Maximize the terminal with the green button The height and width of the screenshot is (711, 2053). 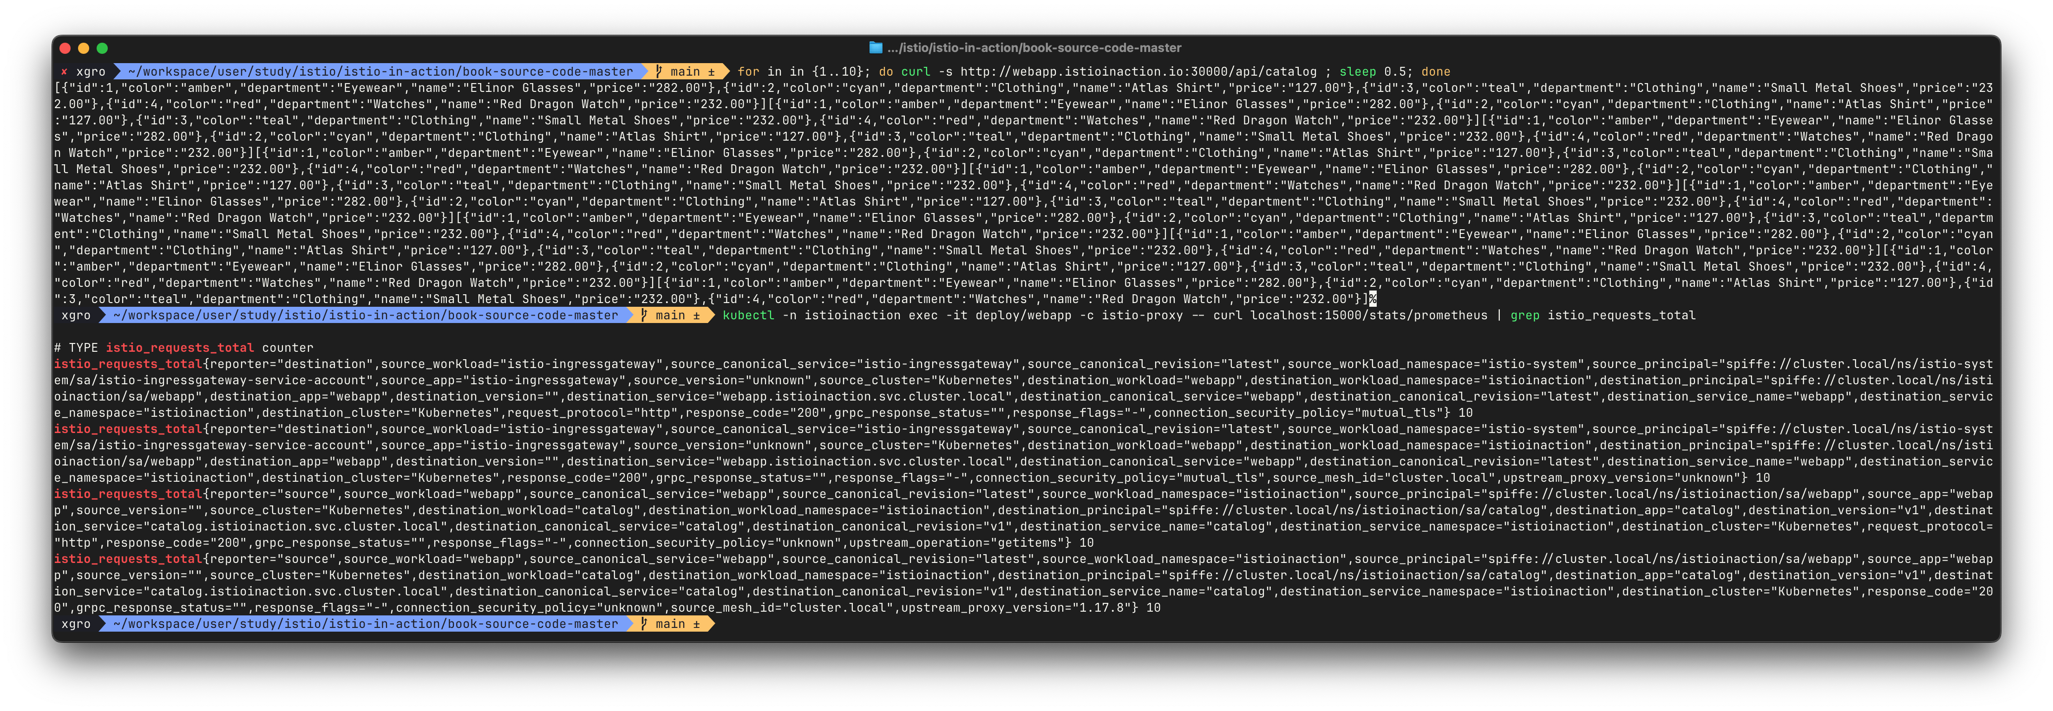pyautogui.click(x=102, y=48)
